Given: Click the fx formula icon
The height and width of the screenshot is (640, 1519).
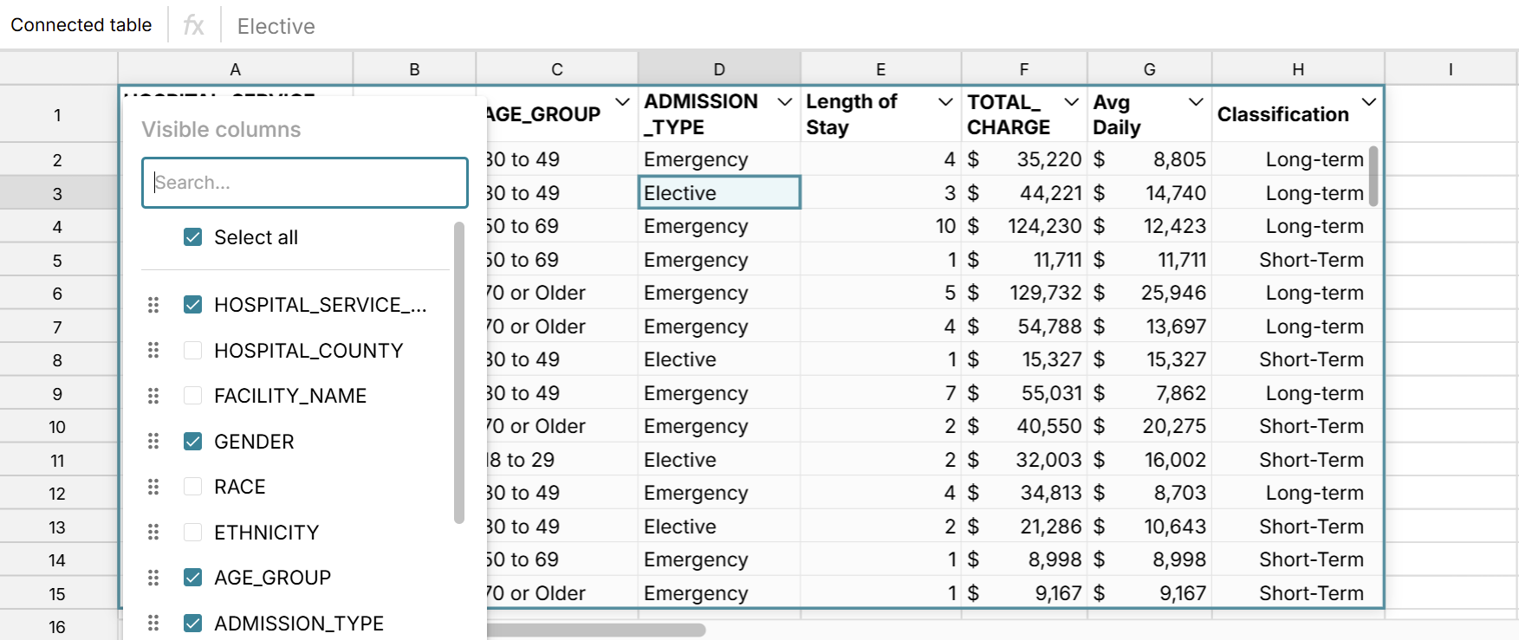Looking at the screenshot, I should 193,26.
